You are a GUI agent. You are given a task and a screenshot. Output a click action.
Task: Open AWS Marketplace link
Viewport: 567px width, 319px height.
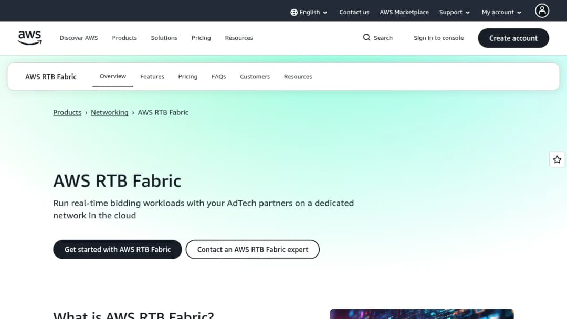click(404, 12)
